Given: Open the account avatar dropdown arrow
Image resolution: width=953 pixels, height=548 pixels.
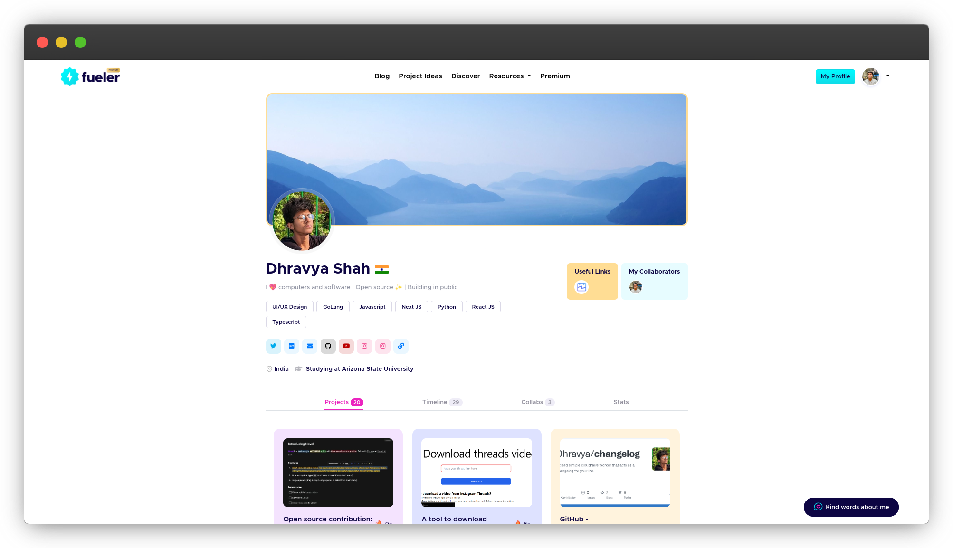Looking at the screenshot, I should pos(887,76).
